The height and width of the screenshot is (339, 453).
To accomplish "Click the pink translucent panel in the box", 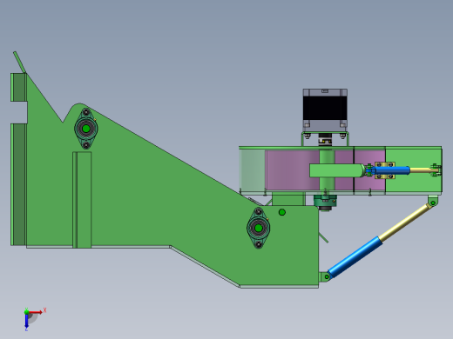I will tap(293, 170).
